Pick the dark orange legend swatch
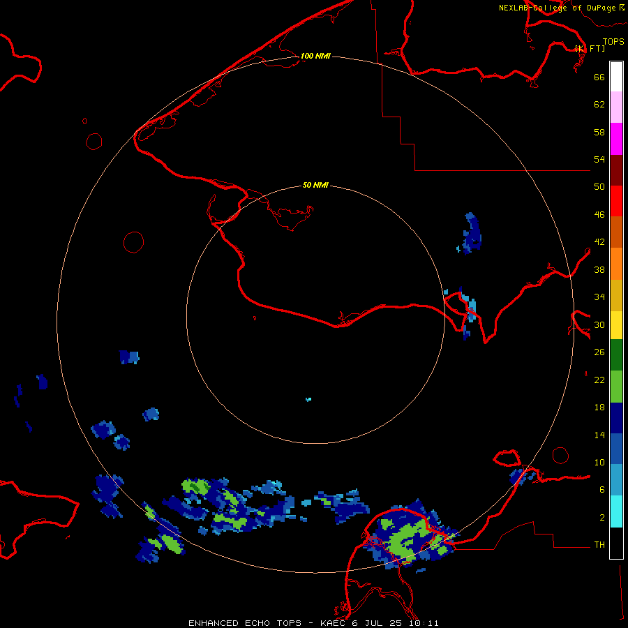Image resolution: width=628 pixels, height=628 pixels. click(616, 232)
